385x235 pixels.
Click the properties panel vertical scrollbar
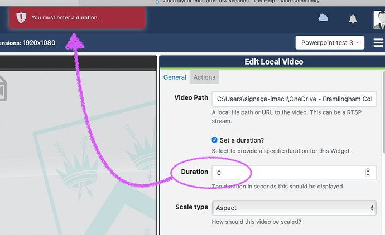382,111
